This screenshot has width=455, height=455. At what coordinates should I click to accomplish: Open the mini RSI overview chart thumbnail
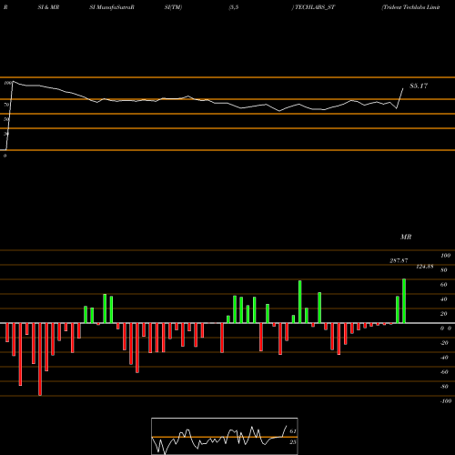click(x=225, y=436)
